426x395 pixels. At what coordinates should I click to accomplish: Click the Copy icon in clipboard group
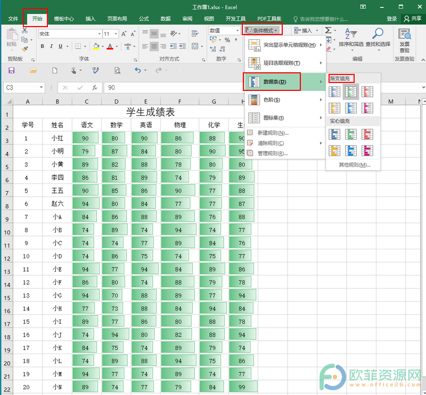(x=24, y=40)
